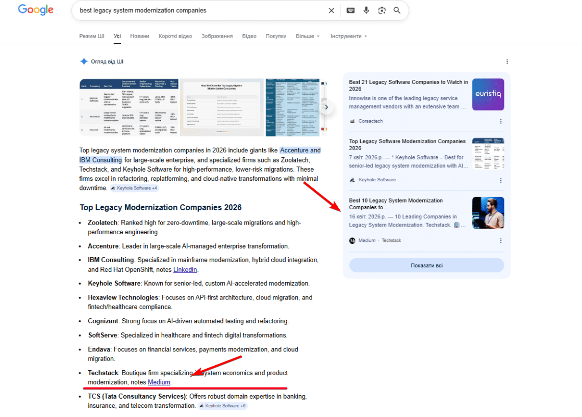Follow the Medium link in Techstack item
Image resolution: width=582 pixels, height=417 pixels.
coord(159,382)
